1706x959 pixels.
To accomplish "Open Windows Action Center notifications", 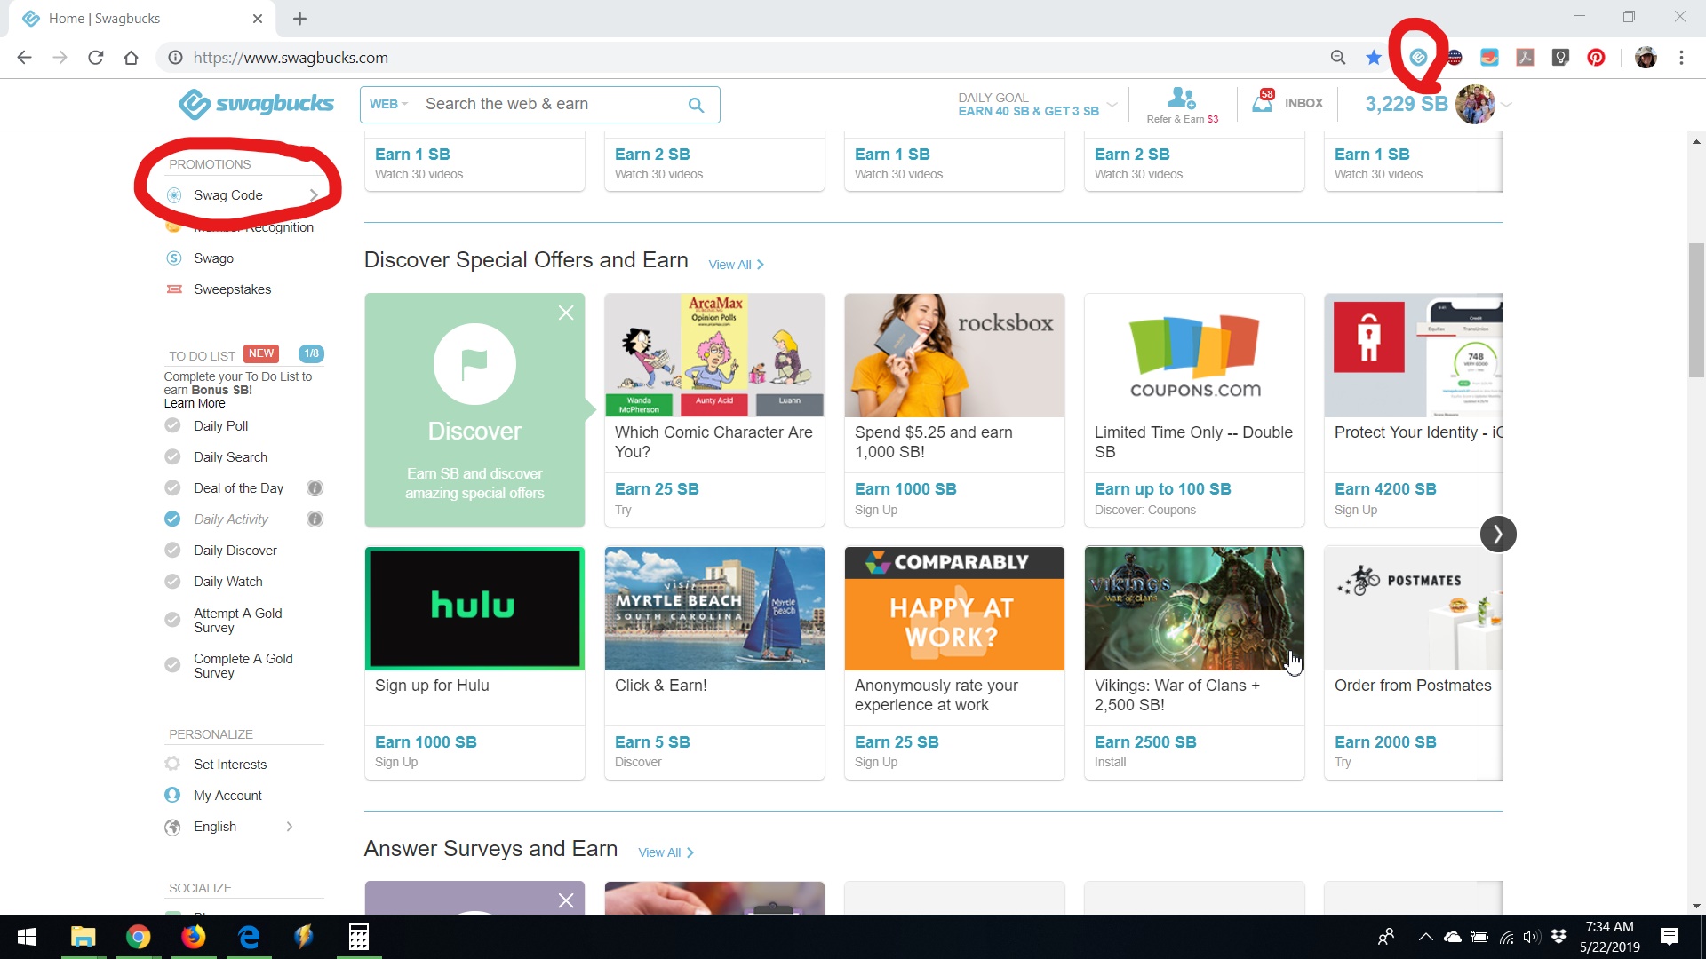I will (1669, 937).
